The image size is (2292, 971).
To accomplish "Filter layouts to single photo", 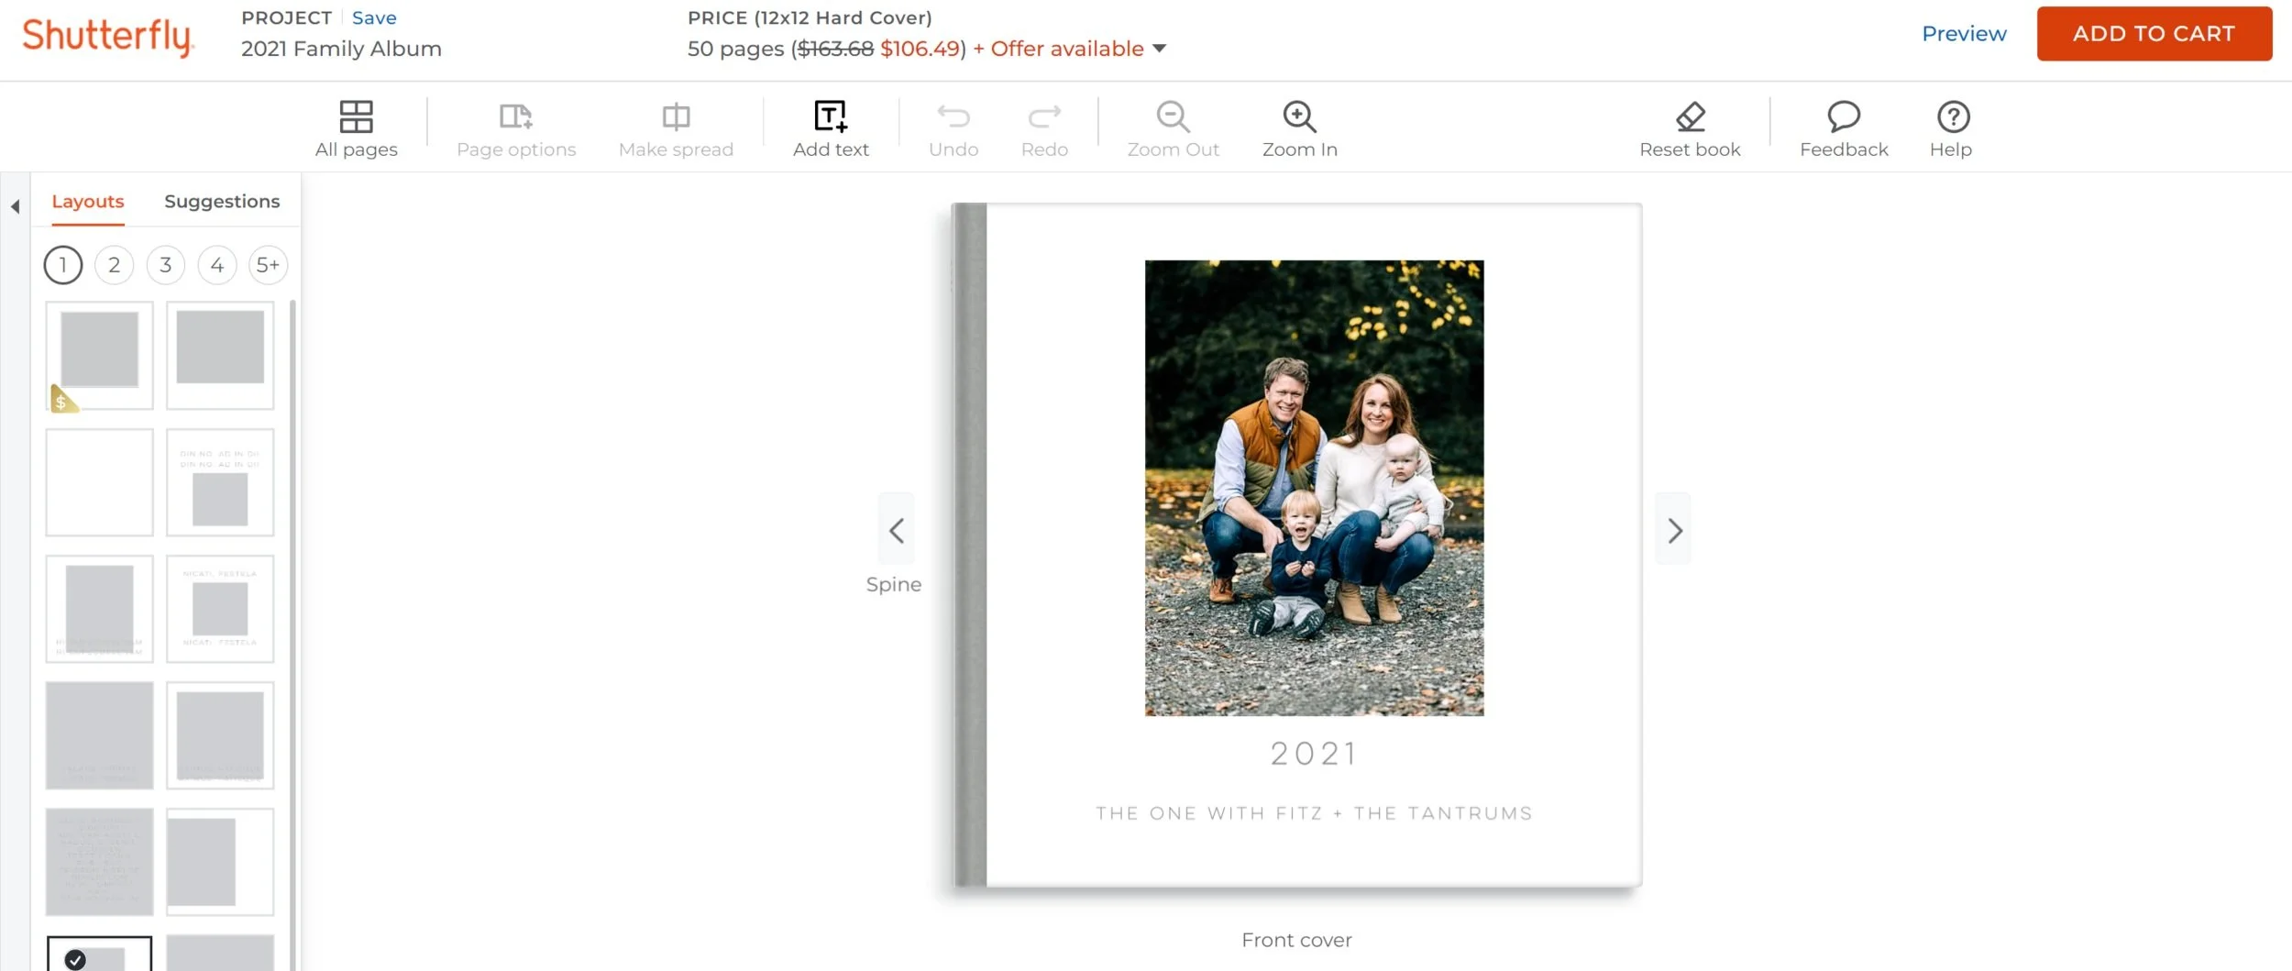I will click(x=62, y=264).
